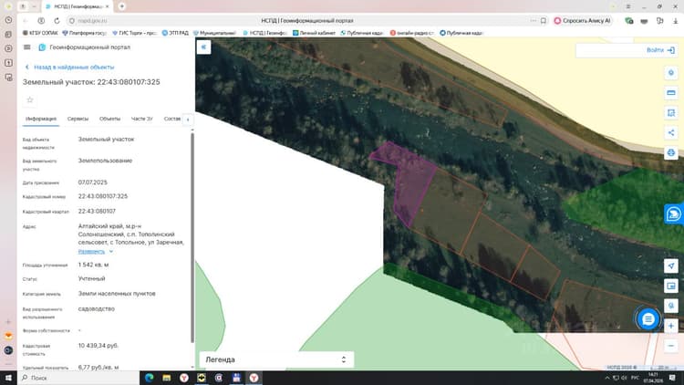Click the browser address bar

[307, 20]
